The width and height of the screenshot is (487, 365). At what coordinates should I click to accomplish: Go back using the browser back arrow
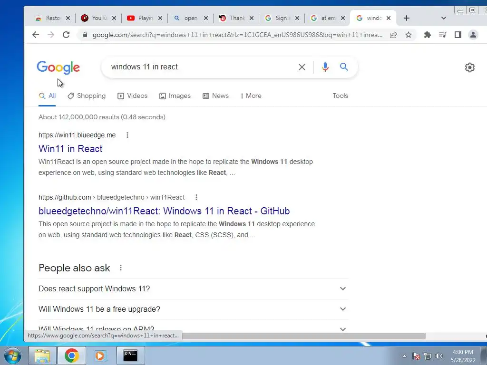[x=36, y=35]
